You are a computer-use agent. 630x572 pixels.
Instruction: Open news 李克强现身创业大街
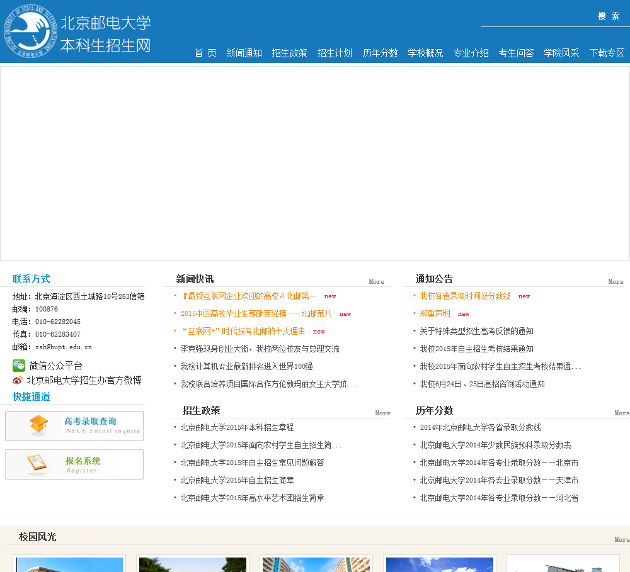260,349
